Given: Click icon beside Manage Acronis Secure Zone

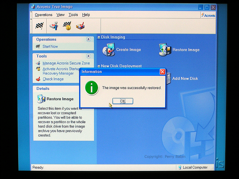Looking at the screenshot, I should click(x=38, y=63).
